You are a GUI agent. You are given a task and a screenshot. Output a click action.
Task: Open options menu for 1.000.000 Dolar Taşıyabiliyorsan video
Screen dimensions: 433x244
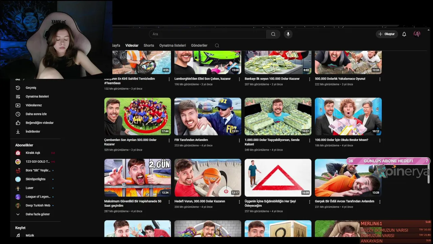click(310, 140)
